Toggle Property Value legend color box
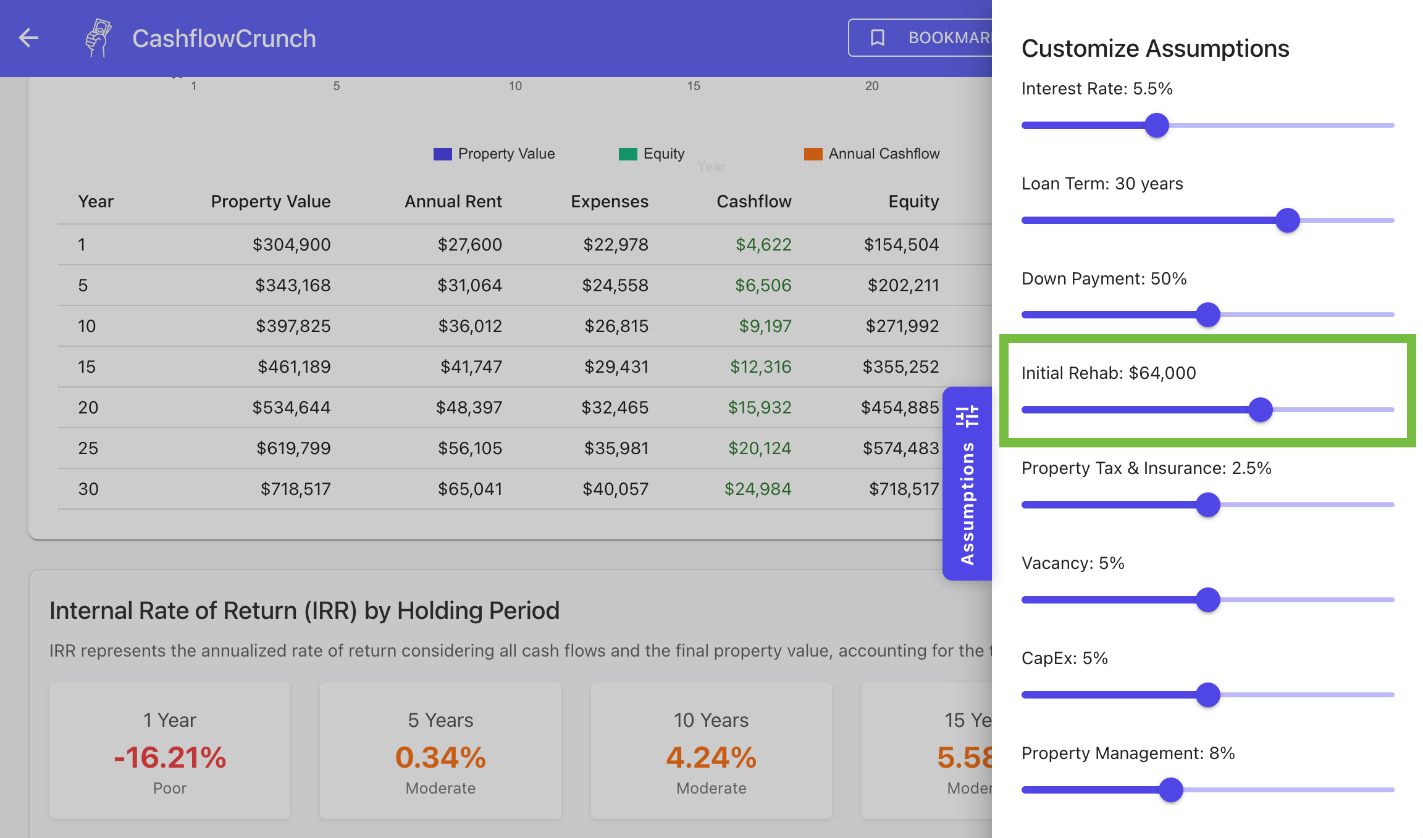The width and height of the screenshot is (1423, 838). (x=442, y=154)
